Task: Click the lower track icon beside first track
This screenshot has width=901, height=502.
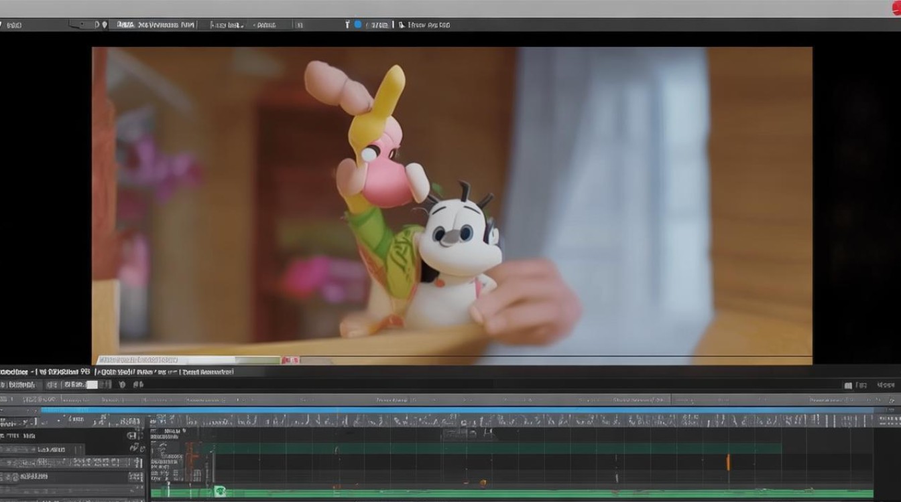Action: click(135, 448)
